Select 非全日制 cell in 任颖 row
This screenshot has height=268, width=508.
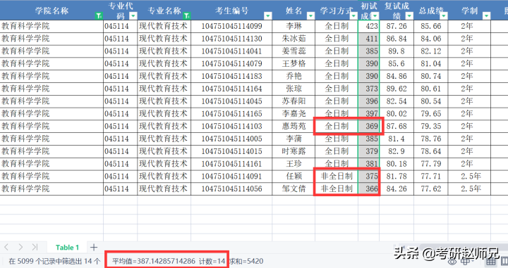337,177
